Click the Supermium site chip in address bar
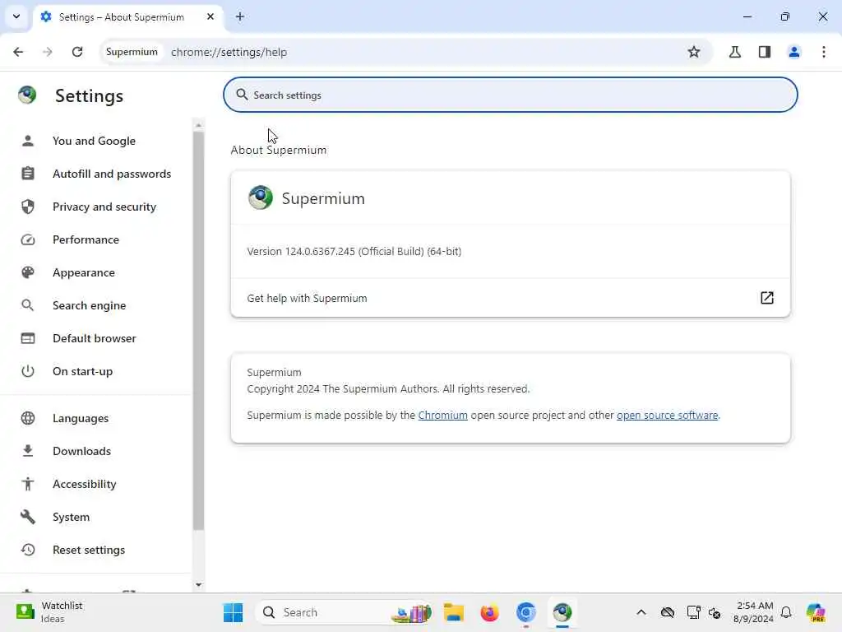The image size is (842, 632). click(132, 52)
